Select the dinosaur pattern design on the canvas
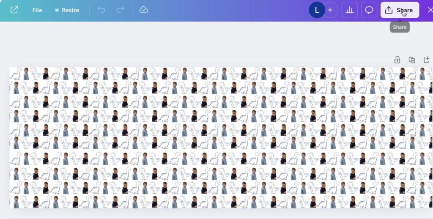Image resolution: width=433 pixels, height=219 pixels. point(221,137)
